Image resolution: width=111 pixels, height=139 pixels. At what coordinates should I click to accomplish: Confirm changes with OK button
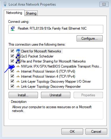pos(72,132)
